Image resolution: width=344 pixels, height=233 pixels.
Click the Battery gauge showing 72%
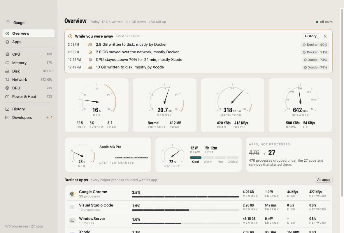(173, 156)
